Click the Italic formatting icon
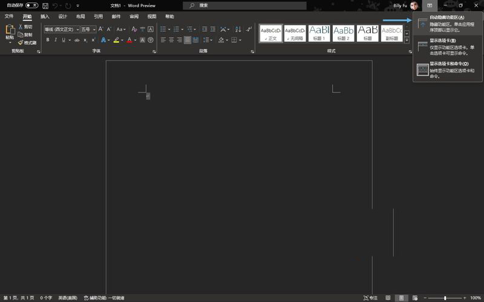 click(x=56, y=40)
